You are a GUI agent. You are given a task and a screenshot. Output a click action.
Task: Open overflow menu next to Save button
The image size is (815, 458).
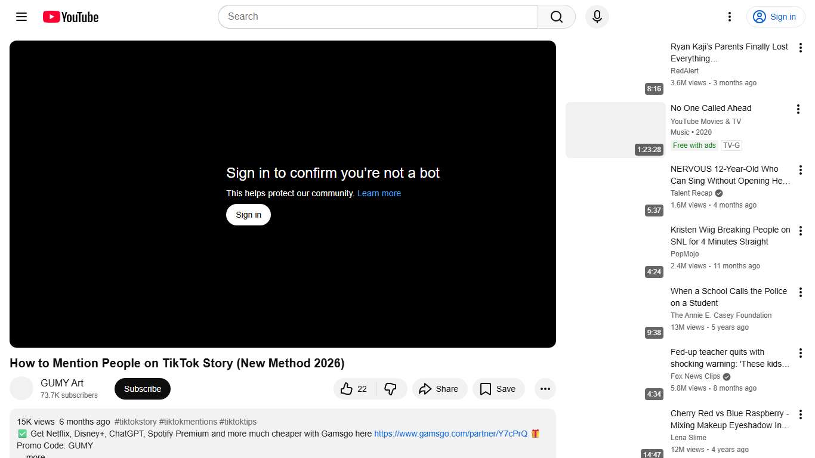pyautogui.click(x=545, y=388)
